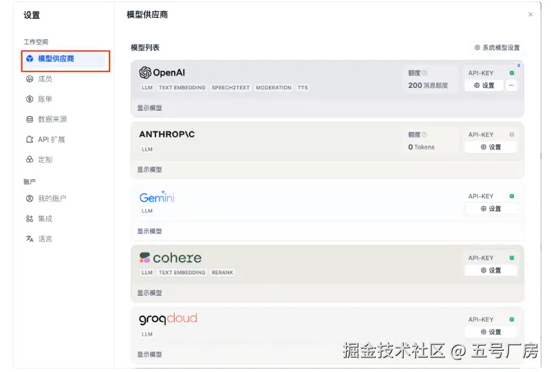Click the 0 Tokens quota value
551x372 pixels.
coord(421,147)
